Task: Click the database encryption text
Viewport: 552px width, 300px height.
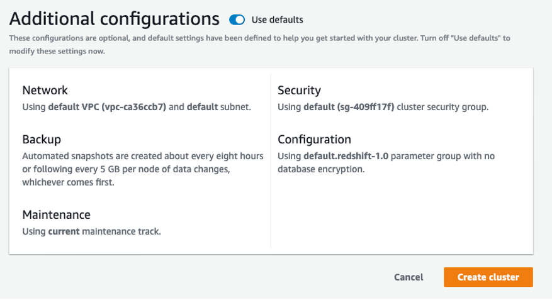Action: click(x=321, y=169)
